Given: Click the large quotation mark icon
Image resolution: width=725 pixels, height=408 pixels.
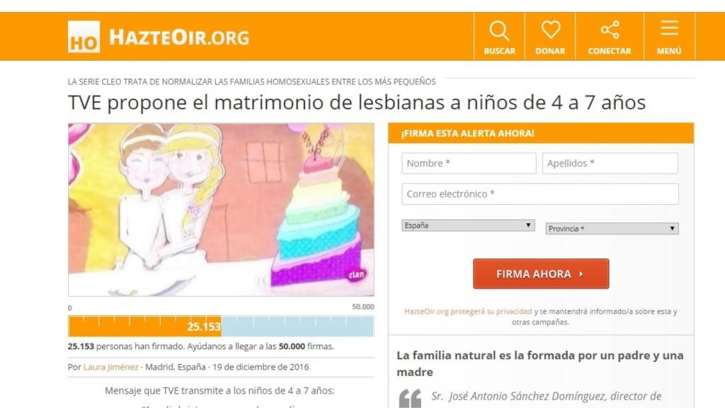Looking at the screenshot, I should tap(410, 398).
